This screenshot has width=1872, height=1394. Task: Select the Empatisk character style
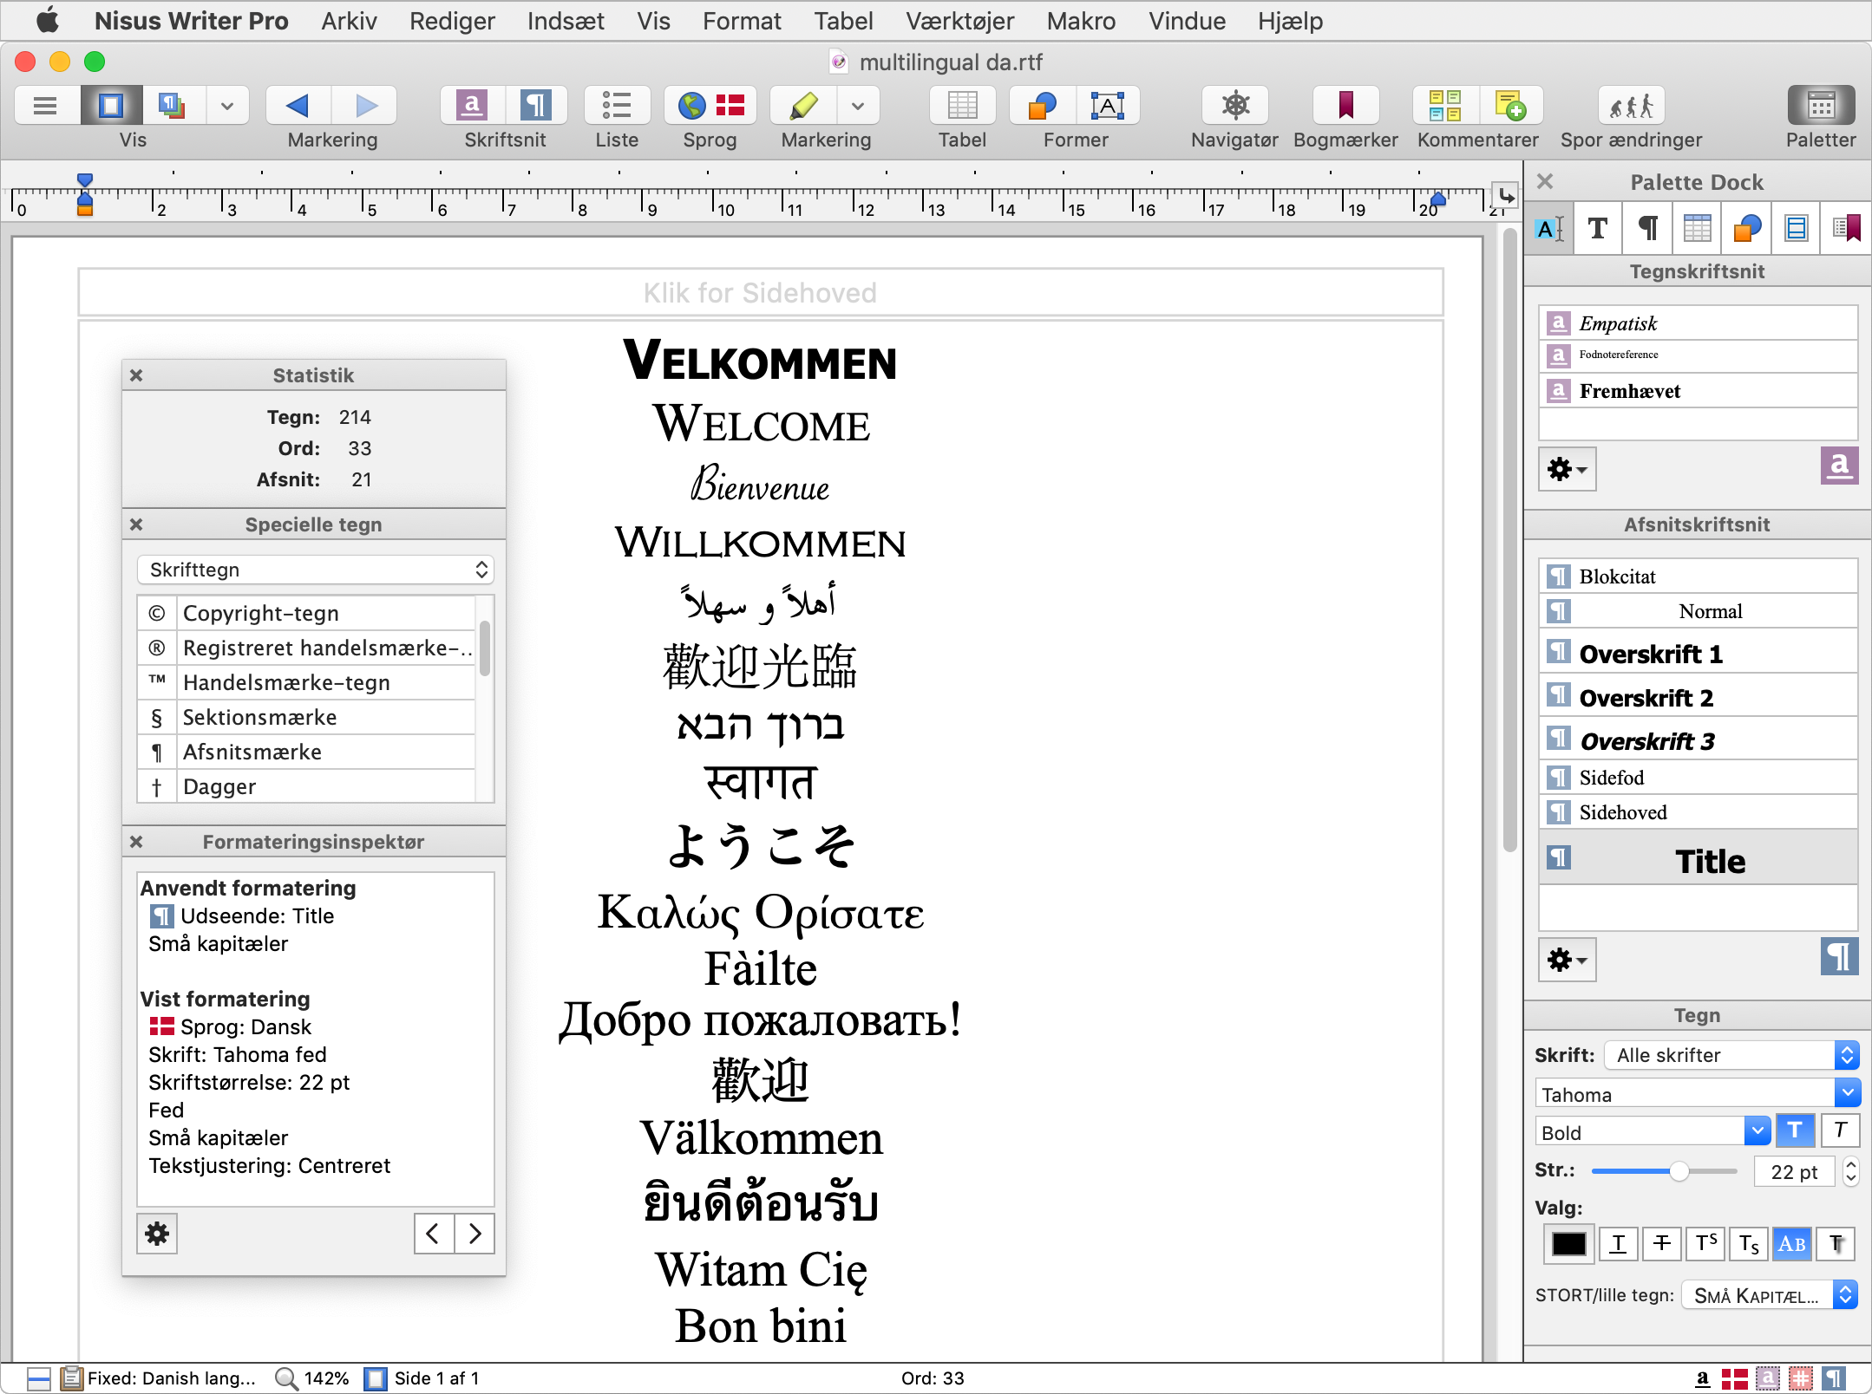1698,323
